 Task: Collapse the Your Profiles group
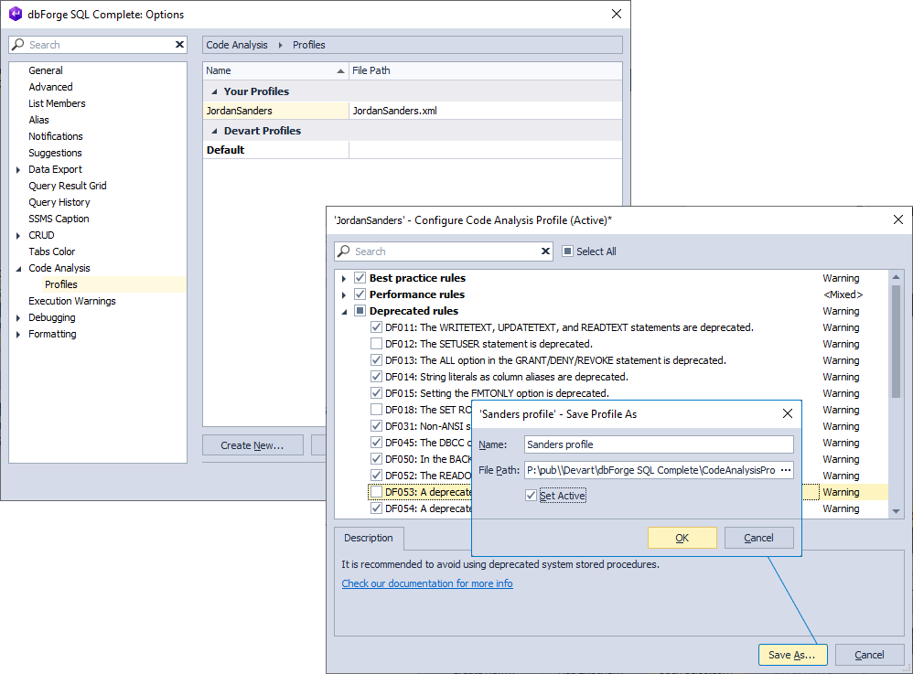click(x=214, y=91)
